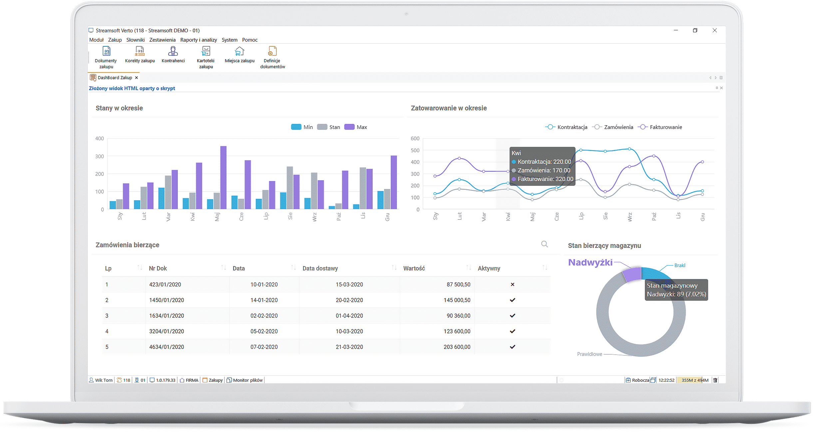
Task: Toggle the Stan series in the legend
Action: tap(328, 127)
